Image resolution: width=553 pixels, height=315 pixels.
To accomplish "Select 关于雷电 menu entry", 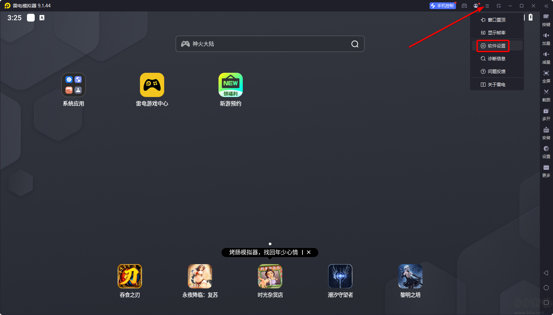I will [497, 85].
